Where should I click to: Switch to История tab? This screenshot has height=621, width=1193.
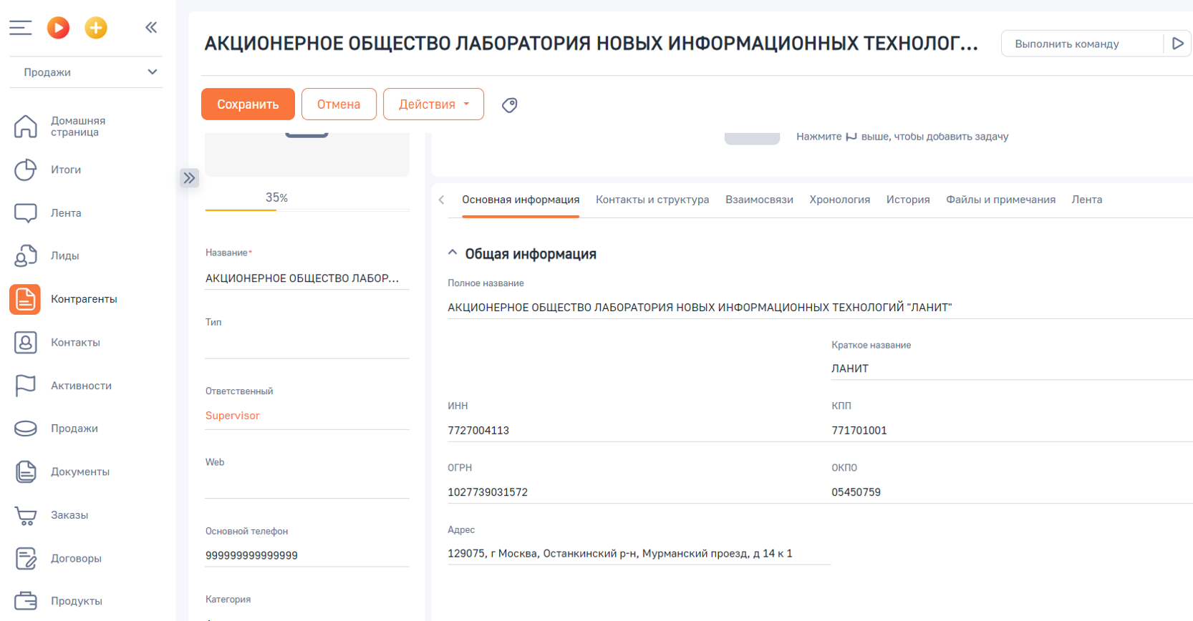point(908,200)
